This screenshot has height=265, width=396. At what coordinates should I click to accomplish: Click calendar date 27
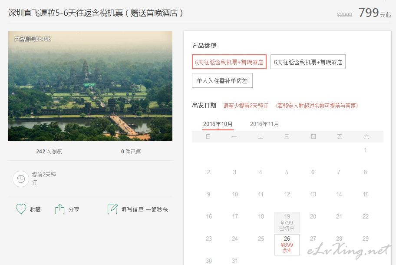[x=313, y=239]
